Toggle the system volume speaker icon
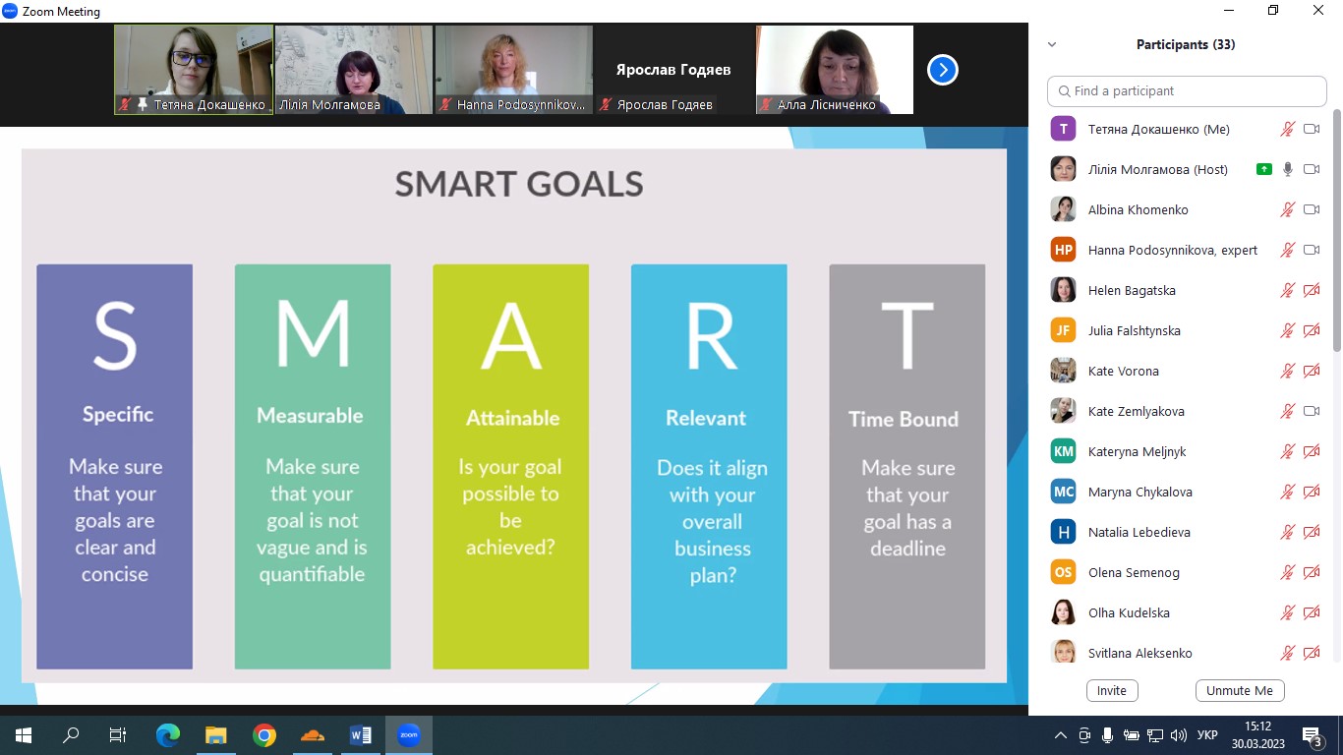This screenshot has height=755, width=1343. (x=1178, y=735)
